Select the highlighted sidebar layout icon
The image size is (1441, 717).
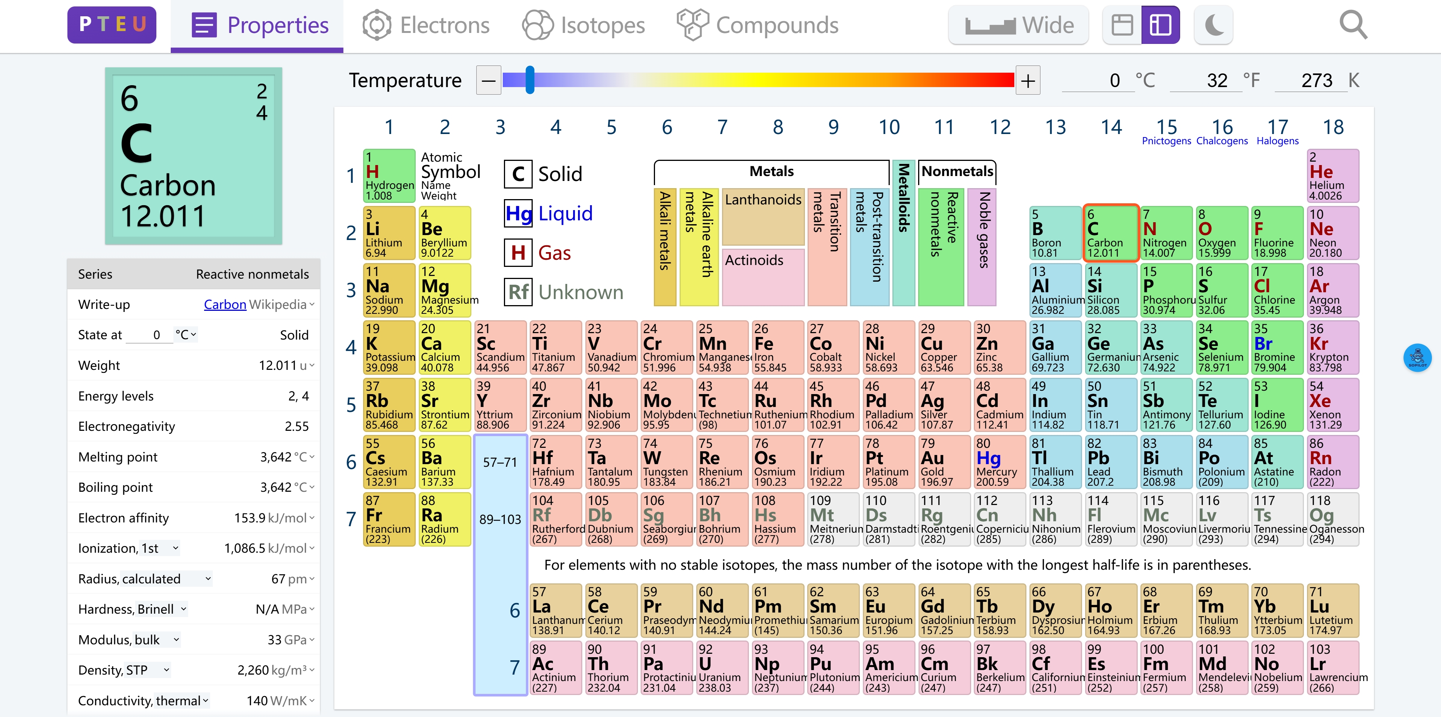click(x=1160, y=25)
